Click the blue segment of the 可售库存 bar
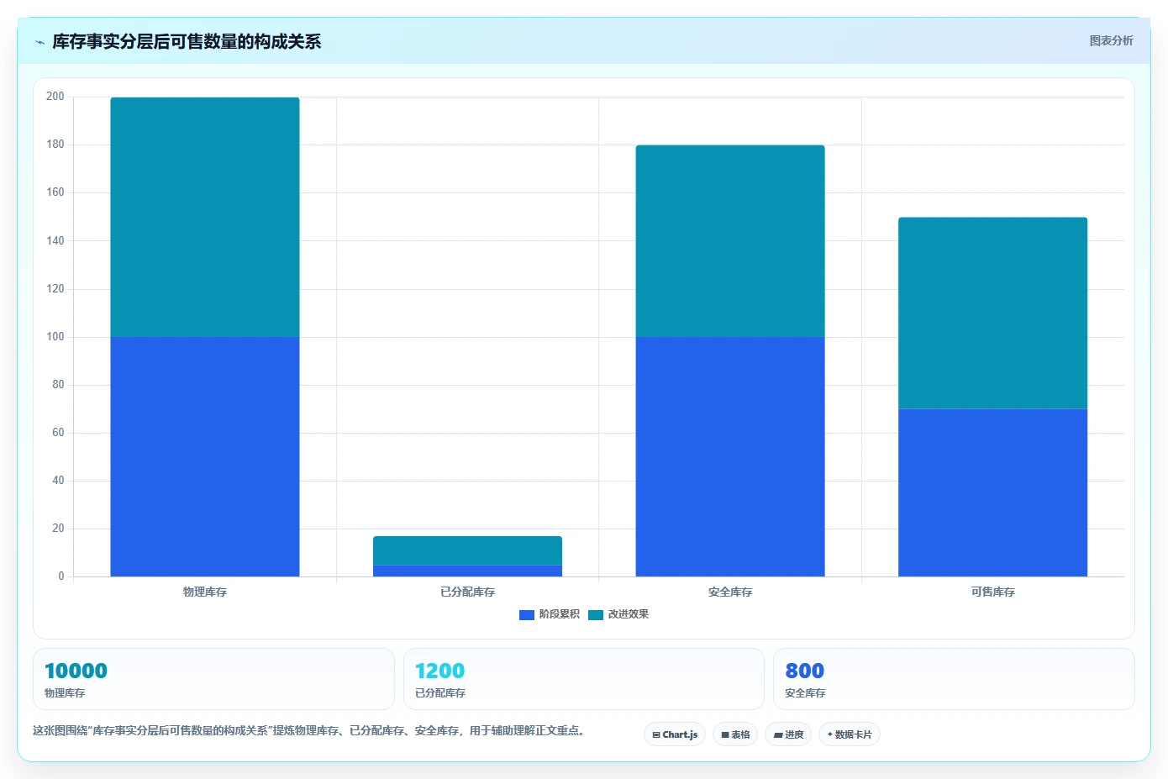 point(992,492)
